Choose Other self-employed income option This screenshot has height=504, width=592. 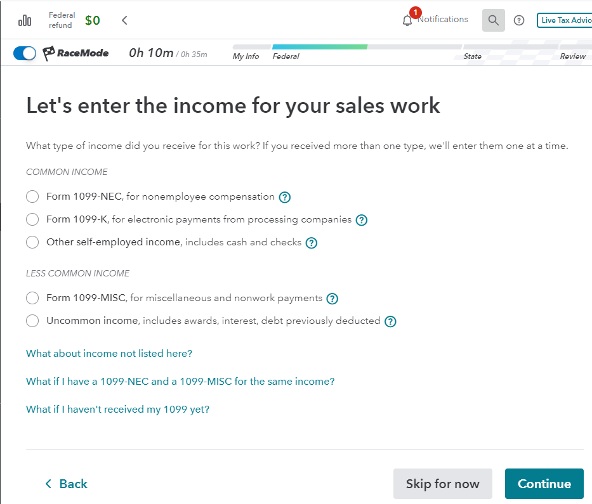click(x=32, y=242)
